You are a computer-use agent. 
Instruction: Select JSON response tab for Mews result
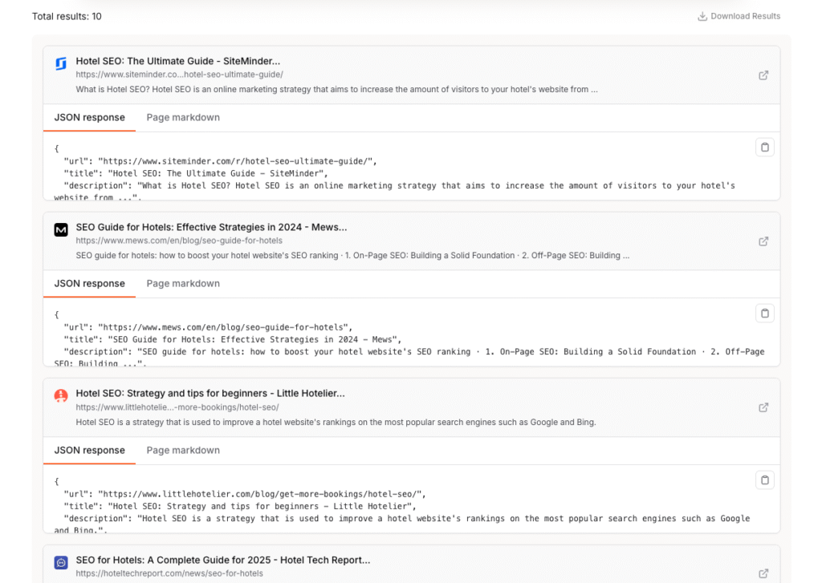point(89,284)
